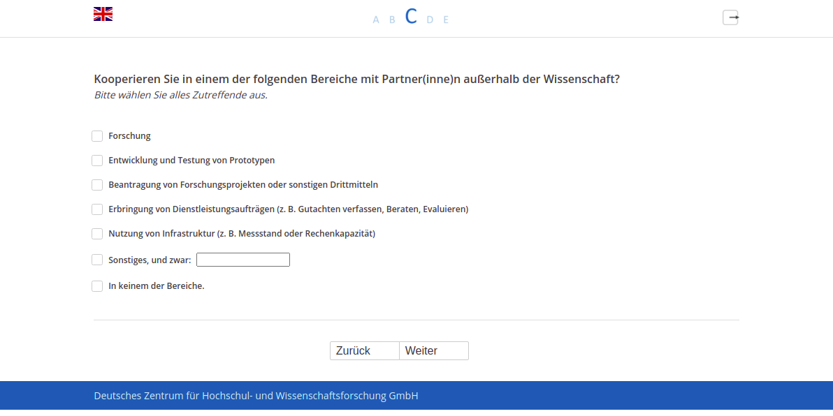Screen dimensions: 833x416
Task: Click the Sonstiges text input field
Action: [x=243, y=260]
